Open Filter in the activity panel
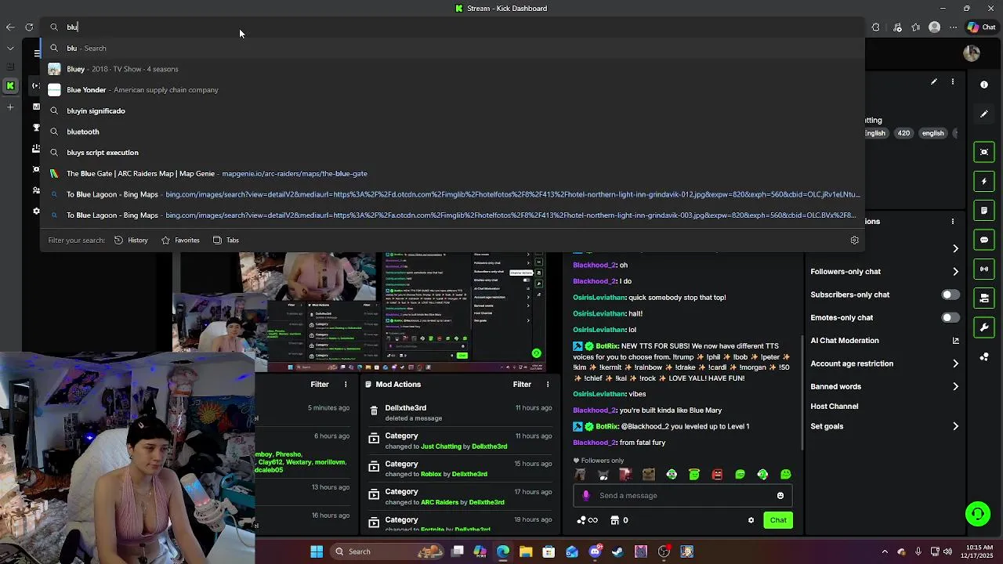This screenshot has height=564, width=1003. pos(320,385)
